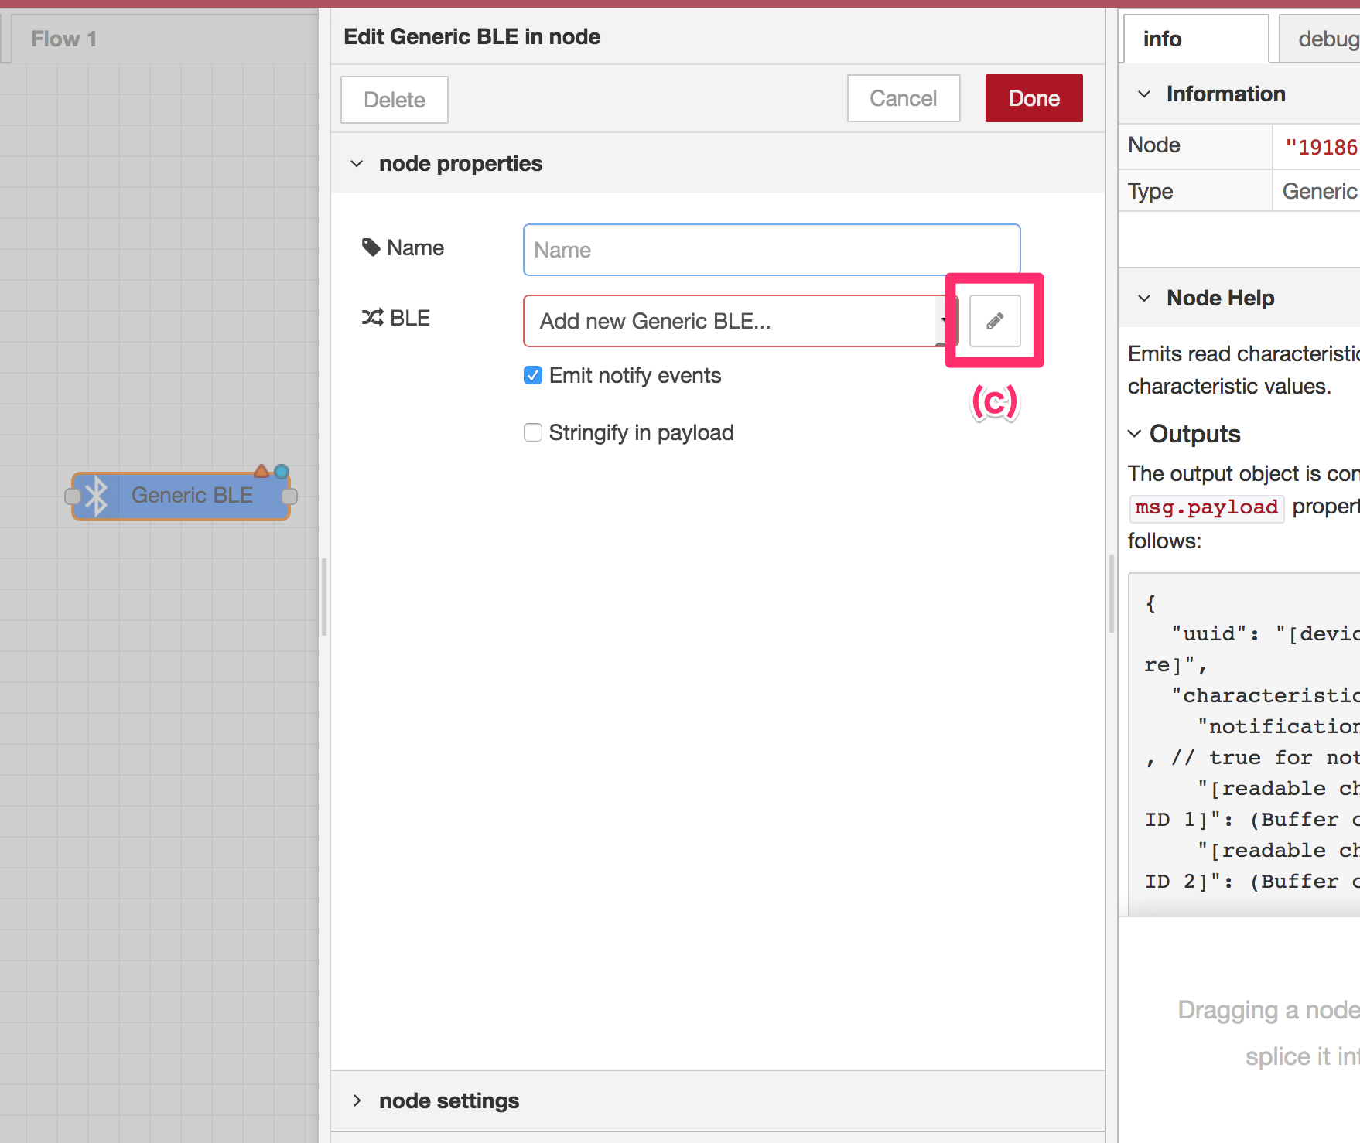
Task: Collapse the node properties section
Action: tap(357, 164)
